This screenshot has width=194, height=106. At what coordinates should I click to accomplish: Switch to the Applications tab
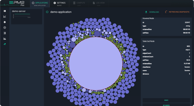point(40,4)
